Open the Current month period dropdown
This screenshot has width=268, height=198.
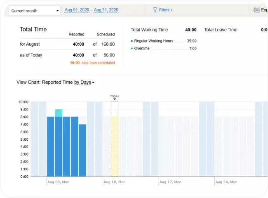(34, 11)
